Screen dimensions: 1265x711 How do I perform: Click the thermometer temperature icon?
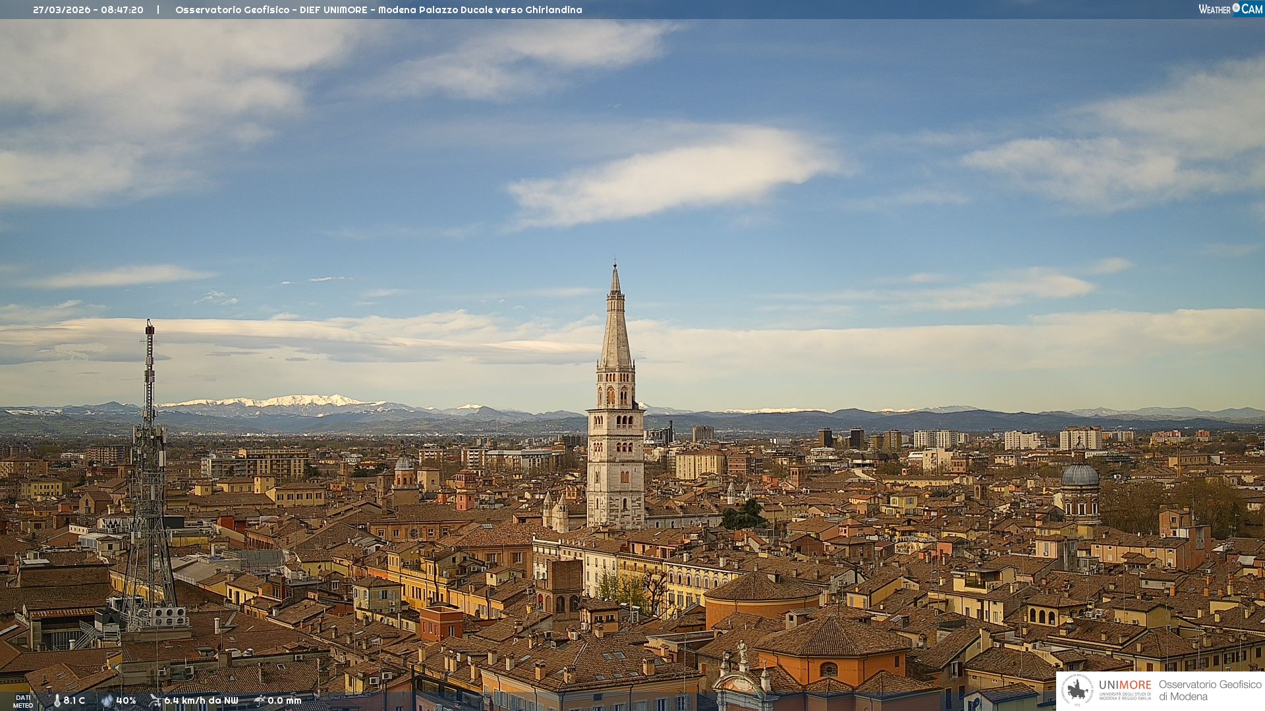(x=57, y=700)
